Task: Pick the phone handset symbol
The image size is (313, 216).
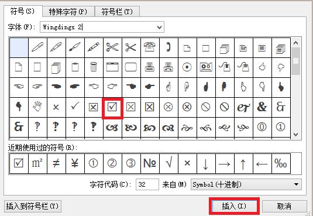Action: click(168, 47)
